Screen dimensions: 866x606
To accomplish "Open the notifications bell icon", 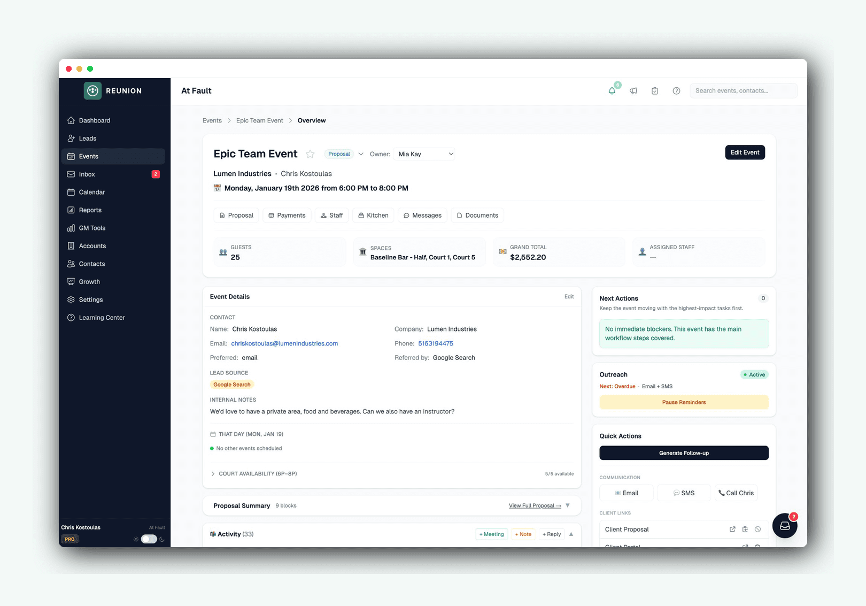I will coord(612,91).
